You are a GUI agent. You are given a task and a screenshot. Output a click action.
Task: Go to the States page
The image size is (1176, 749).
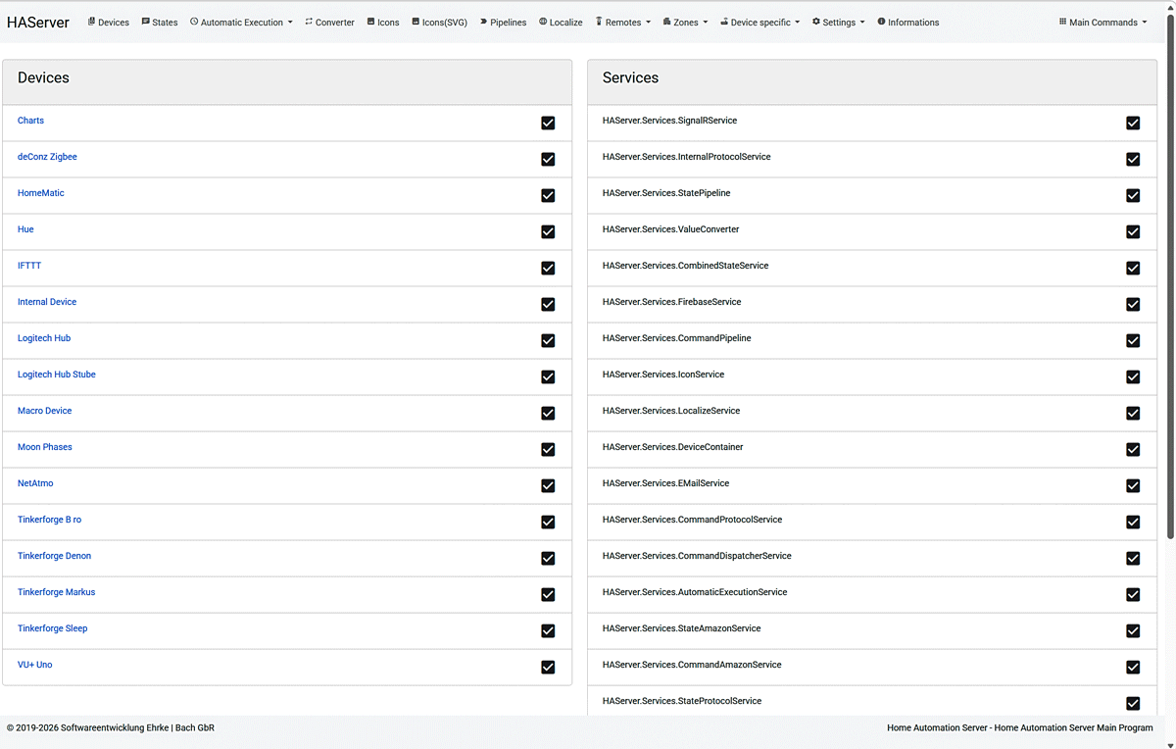pos(160,22)
